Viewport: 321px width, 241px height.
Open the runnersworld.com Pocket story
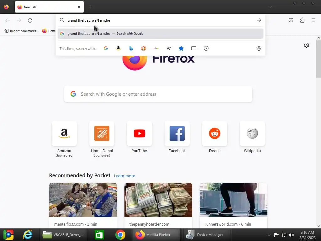[233, 206]
